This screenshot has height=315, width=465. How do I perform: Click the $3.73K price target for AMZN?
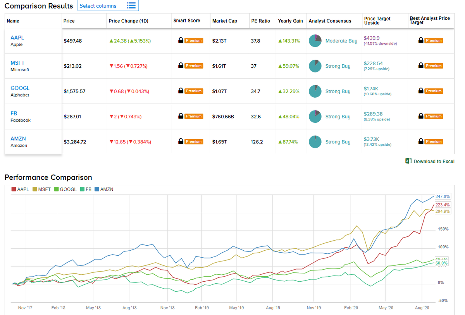click(x=372, y=139)
